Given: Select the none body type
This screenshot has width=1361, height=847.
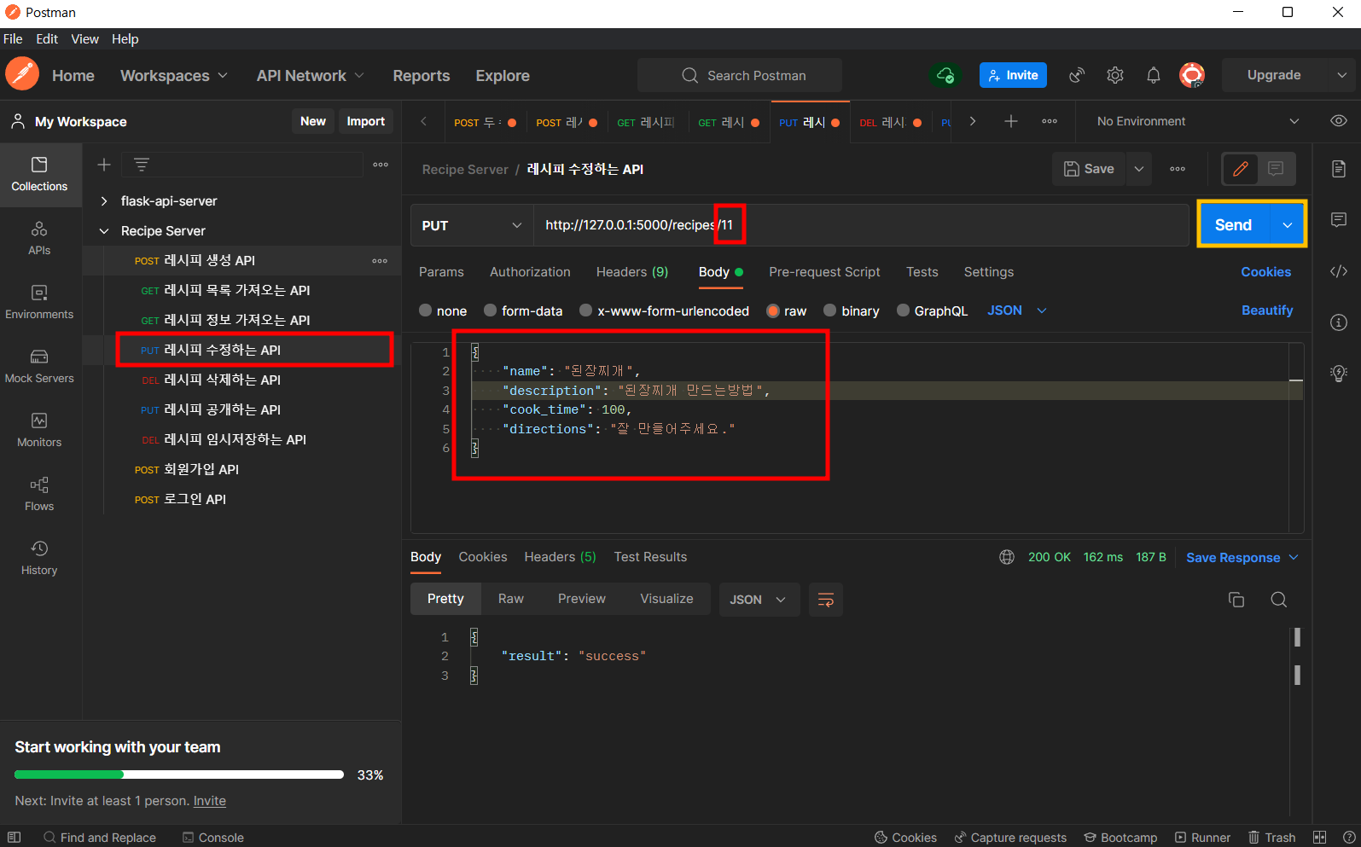Looking at the screenshot, I should (x=443, y=310).
